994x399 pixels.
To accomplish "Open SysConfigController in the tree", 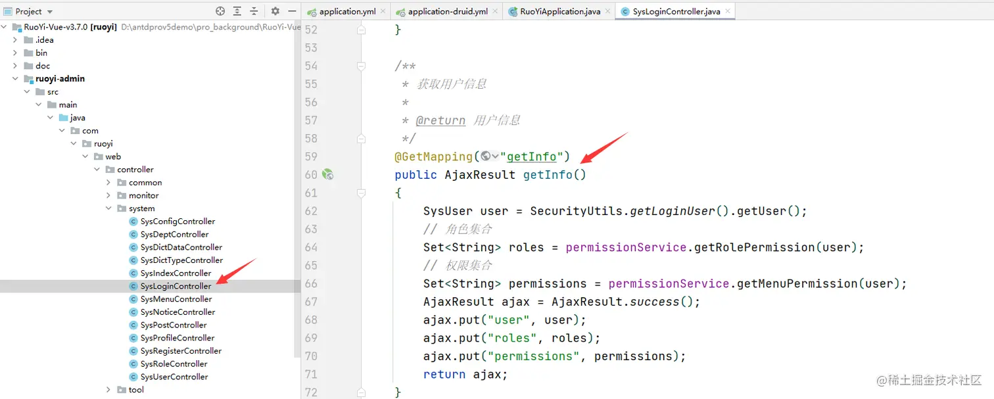I will click(177, 222).
